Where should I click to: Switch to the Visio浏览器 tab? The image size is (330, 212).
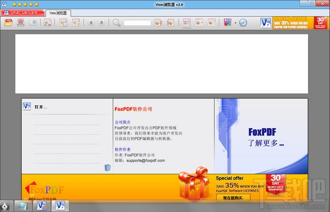58,13
